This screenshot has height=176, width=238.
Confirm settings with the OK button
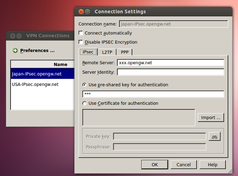tap(155, 165)
